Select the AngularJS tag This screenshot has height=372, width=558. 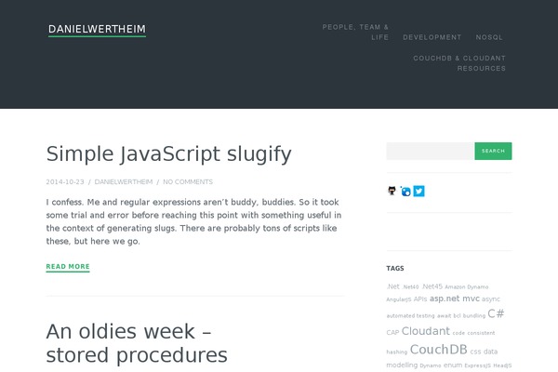[399, 299]
